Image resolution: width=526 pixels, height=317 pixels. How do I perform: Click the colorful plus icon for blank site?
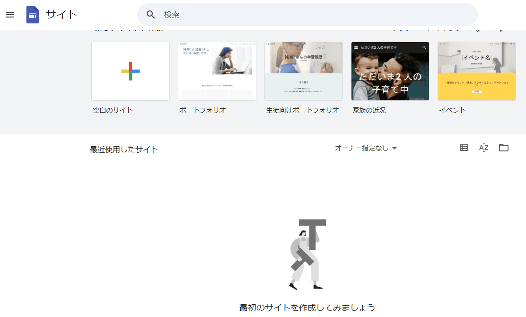click(x=131, y=71)
